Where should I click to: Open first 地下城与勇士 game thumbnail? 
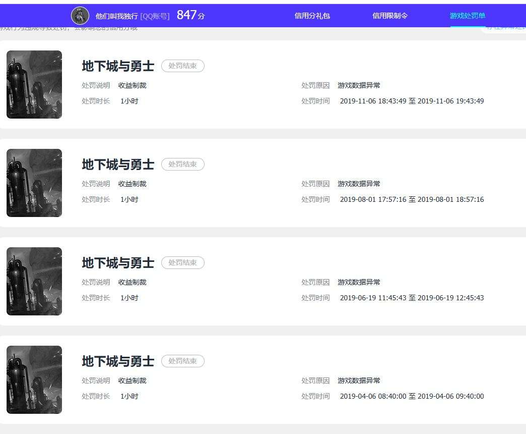pyautogui.click(x=34, y=84)
